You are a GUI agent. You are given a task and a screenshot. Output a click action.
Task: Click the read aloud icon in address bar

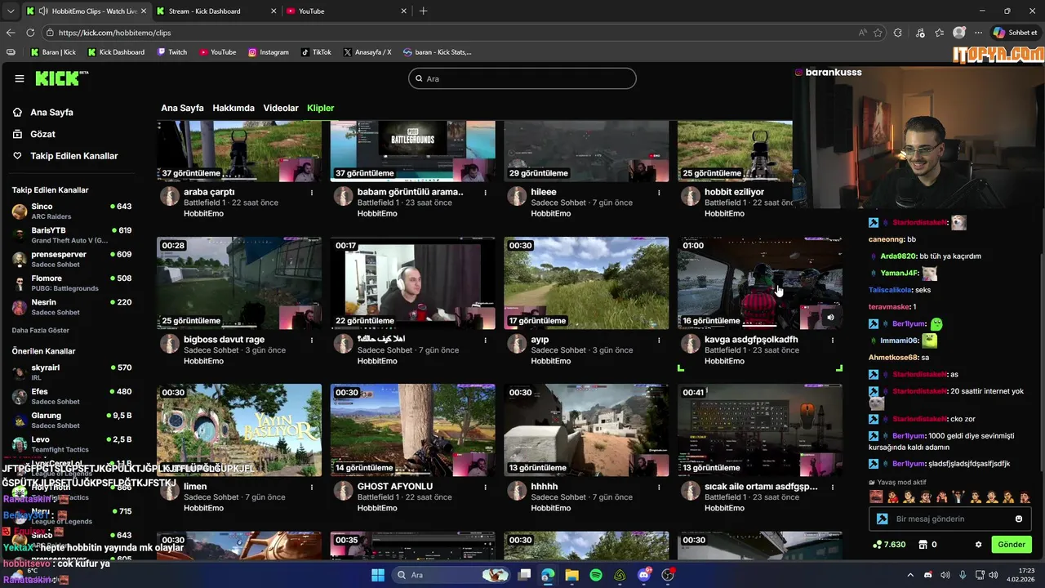point(863,33)
